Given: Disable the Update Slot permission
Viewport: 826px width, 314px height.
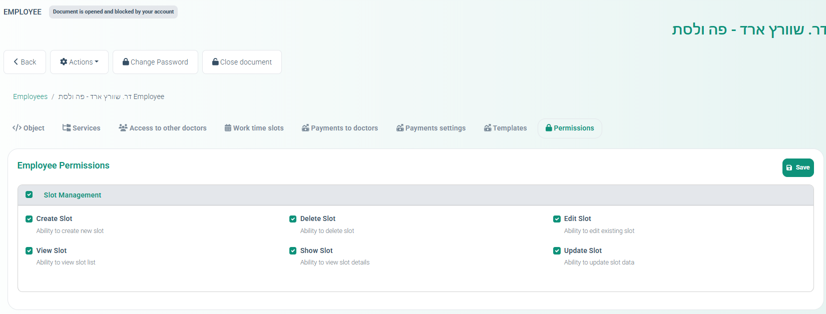Looking at the screenshot, I should (557, 251).
